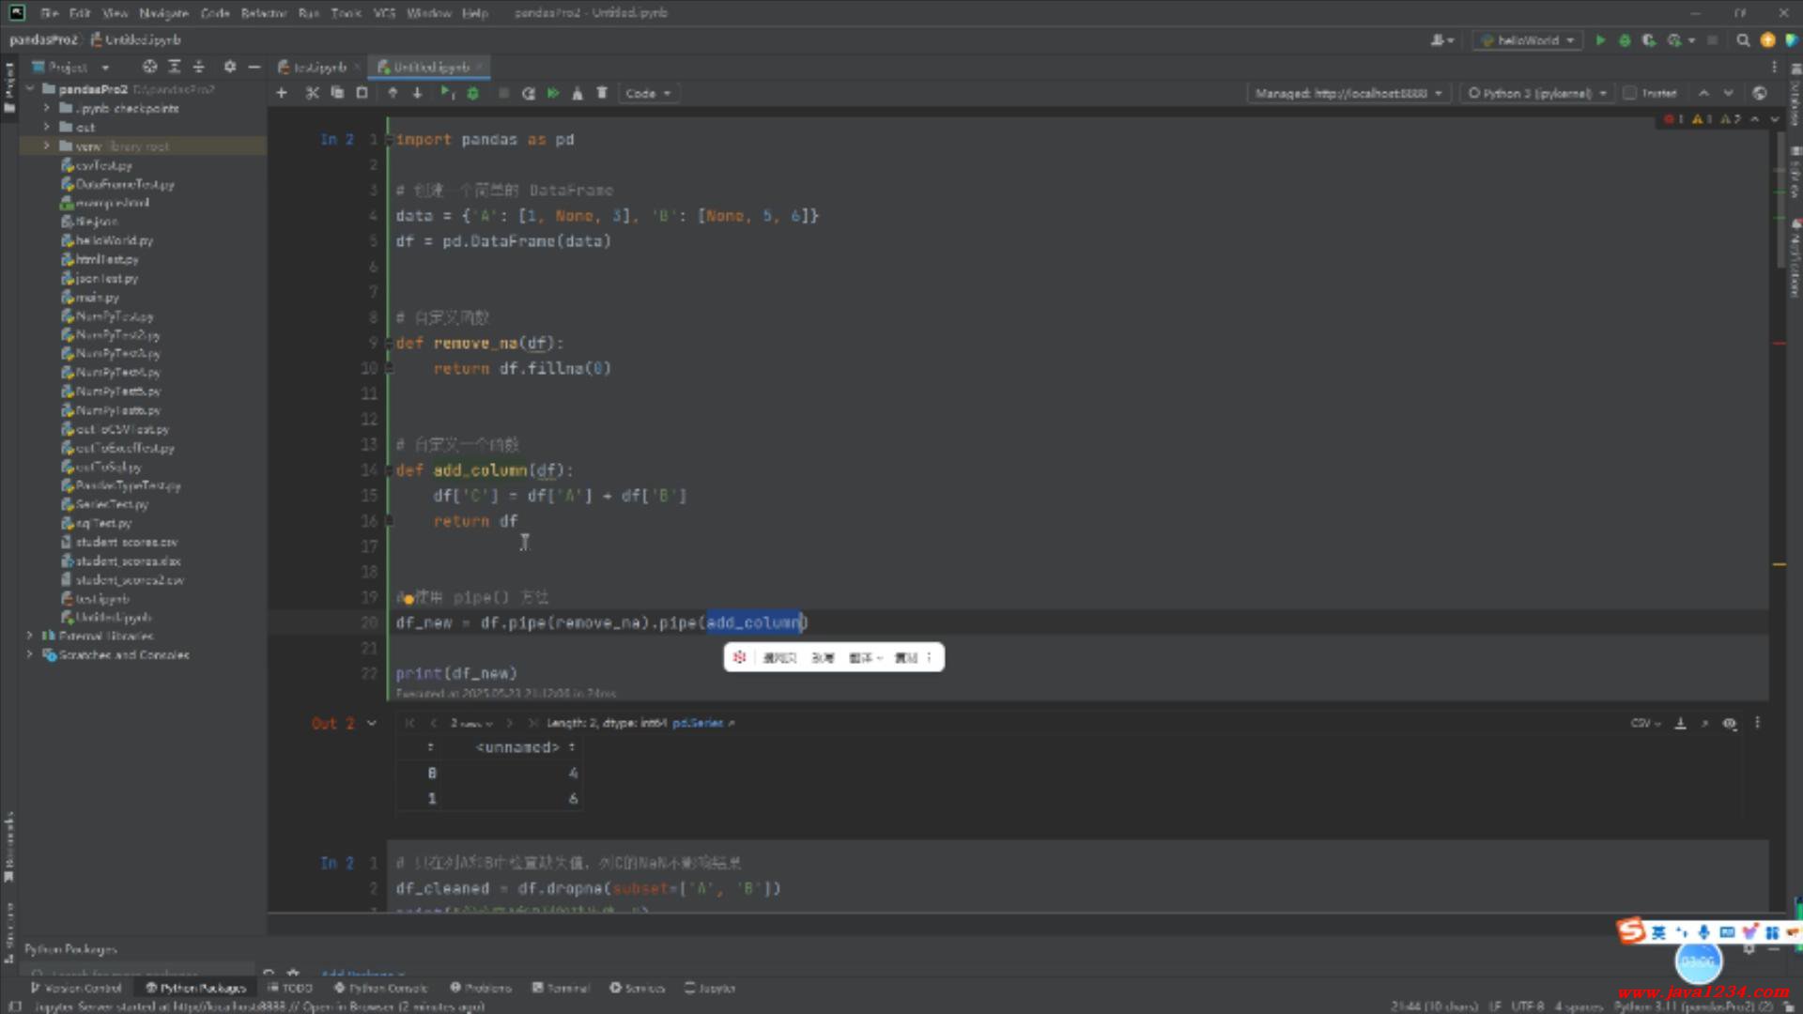Expand all in Project panel
This screenshot has height=1014, width=1803.
point(175,67)
